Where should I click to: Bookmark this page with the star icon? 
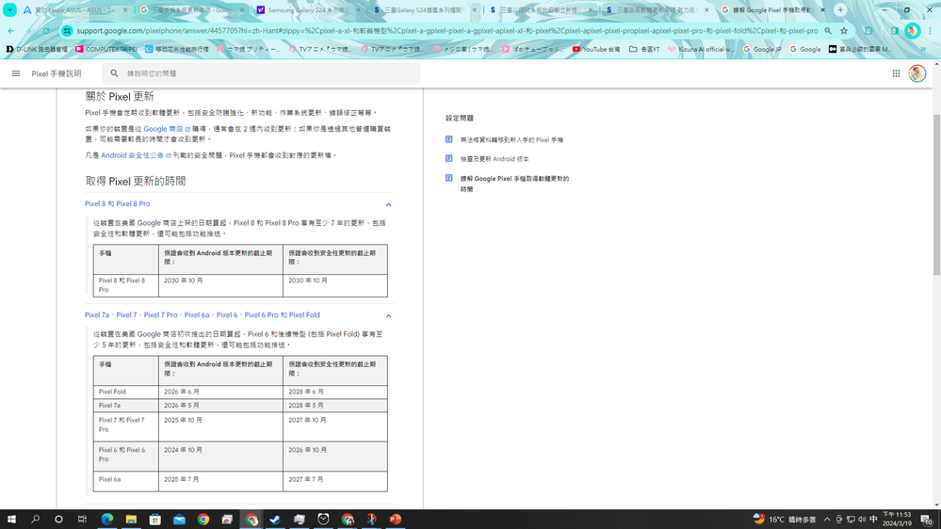tap(844, 30)
